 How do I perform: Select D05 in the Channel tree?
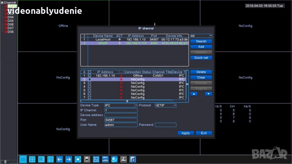(11, 21)
